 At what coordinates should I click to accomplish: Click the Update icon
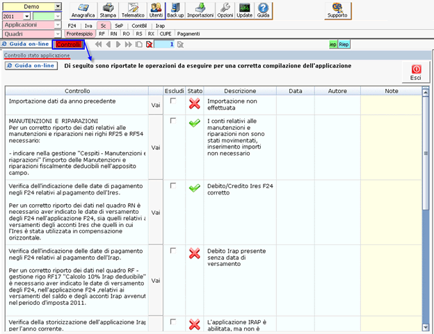click(x=244, y=11)
